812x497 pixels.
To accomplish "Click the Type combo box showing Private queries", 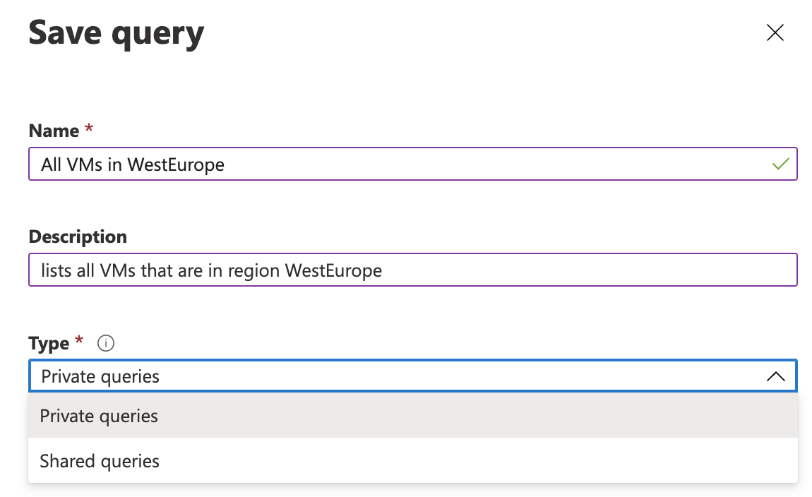I will (413, 376).
